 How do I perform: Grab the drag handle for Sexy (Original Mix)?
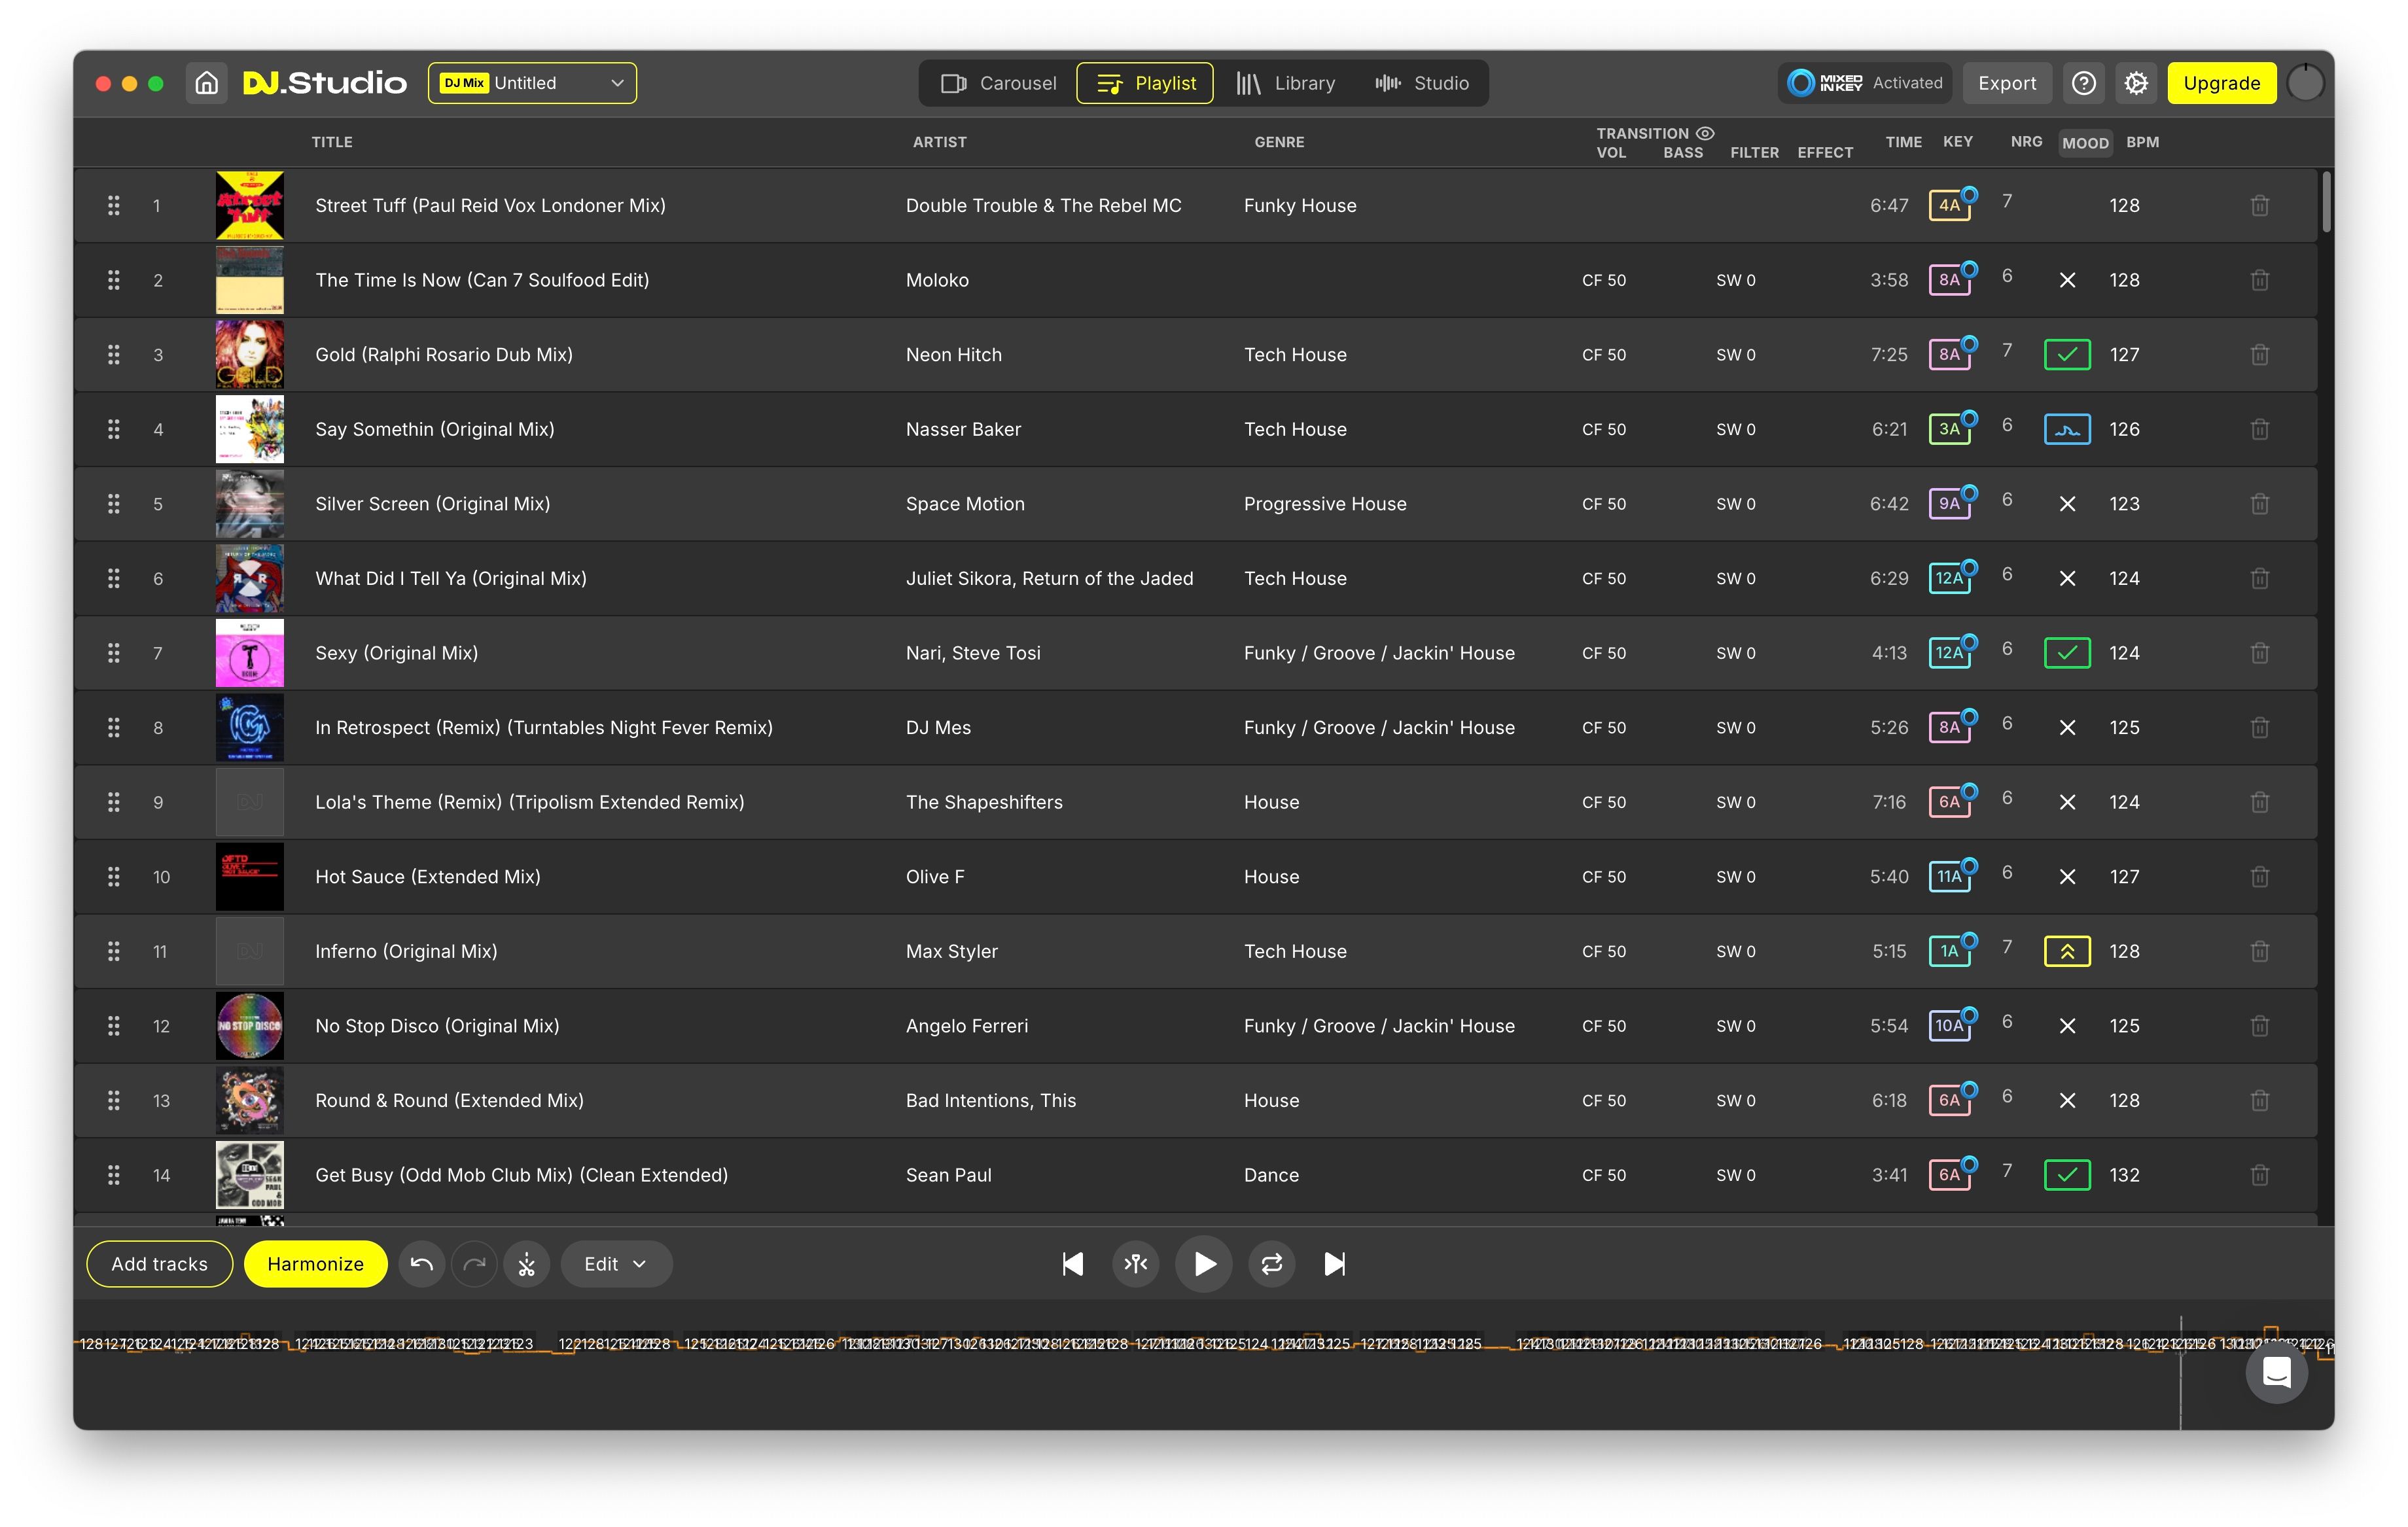(114, 653)
